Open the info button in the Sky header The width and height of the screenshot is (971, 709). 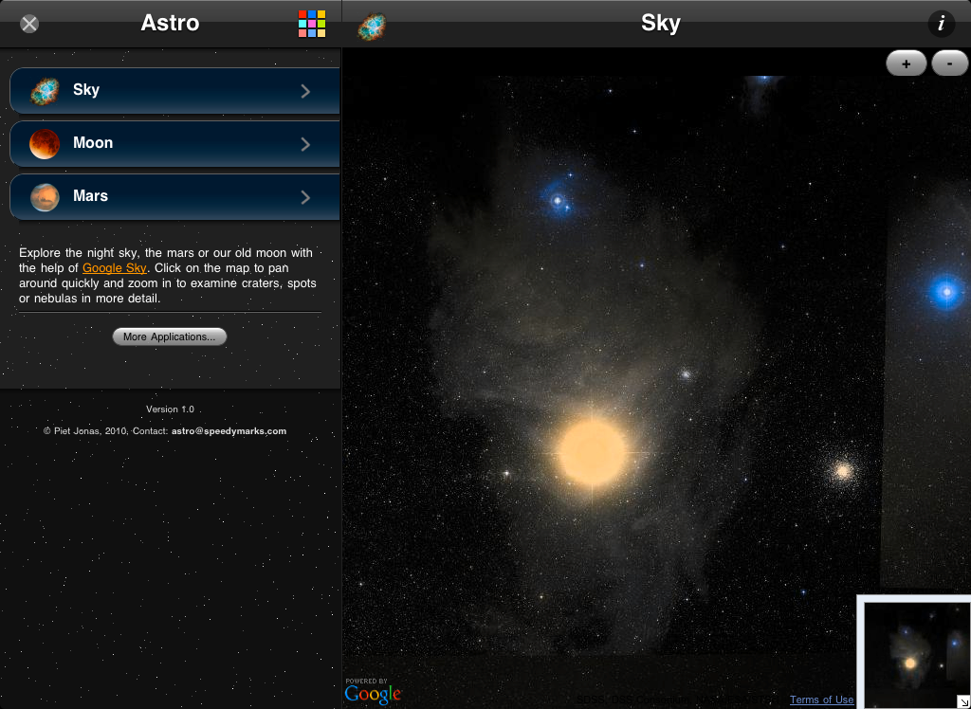[942, 24]
